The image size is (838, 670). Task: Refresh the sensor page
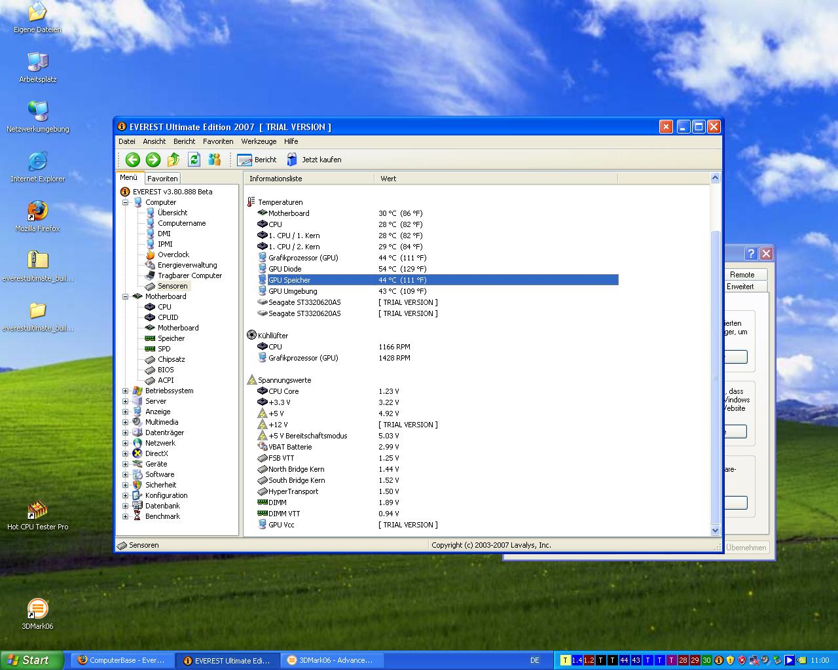point(194,160)
